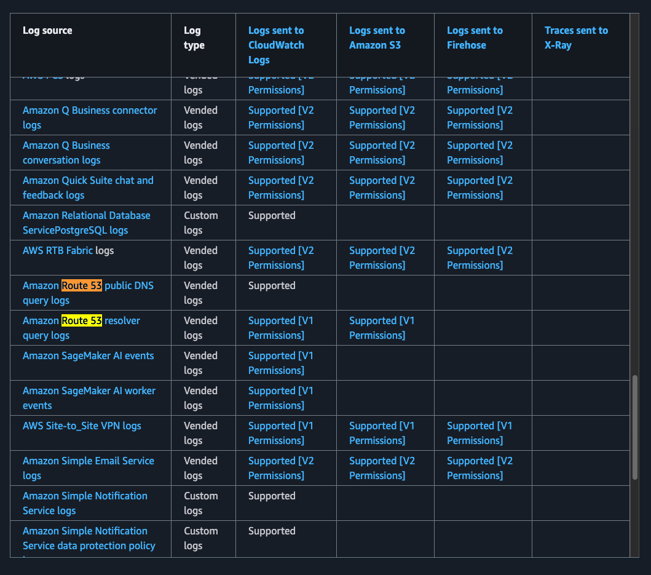This screenshot has width=651, height=575.
Task: Open AWS Site-to_Site VPN logs link
Action: pyautogui.click(x=82, y=426)
